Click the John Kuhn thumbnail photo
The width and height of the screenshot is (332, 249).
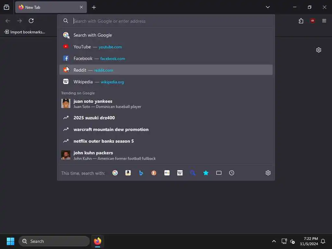[x=66, y=155]
